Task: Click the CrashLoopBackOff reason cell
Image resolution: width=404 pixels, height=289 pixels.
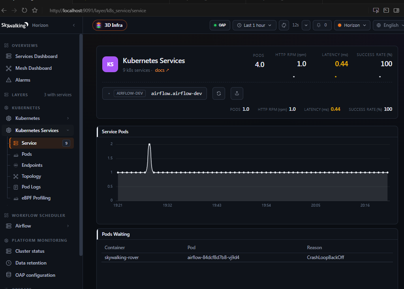Action: click(x=325, y=257)
